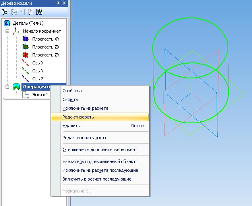The width and height of the screenshot is (252, 206).
Task: Select Эскиз:4 in the tree
Action: 40,95
